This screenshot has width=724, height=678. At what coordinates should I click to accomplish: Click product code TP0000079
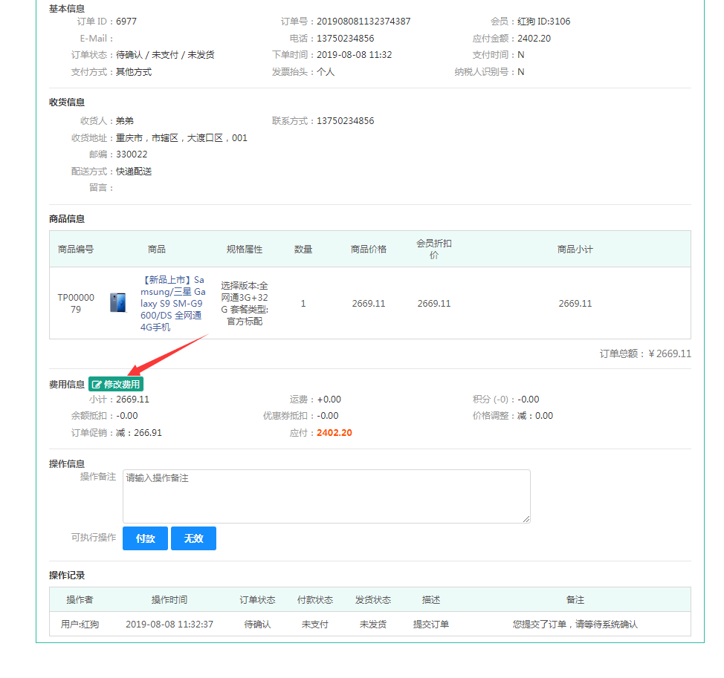[76, 303]
